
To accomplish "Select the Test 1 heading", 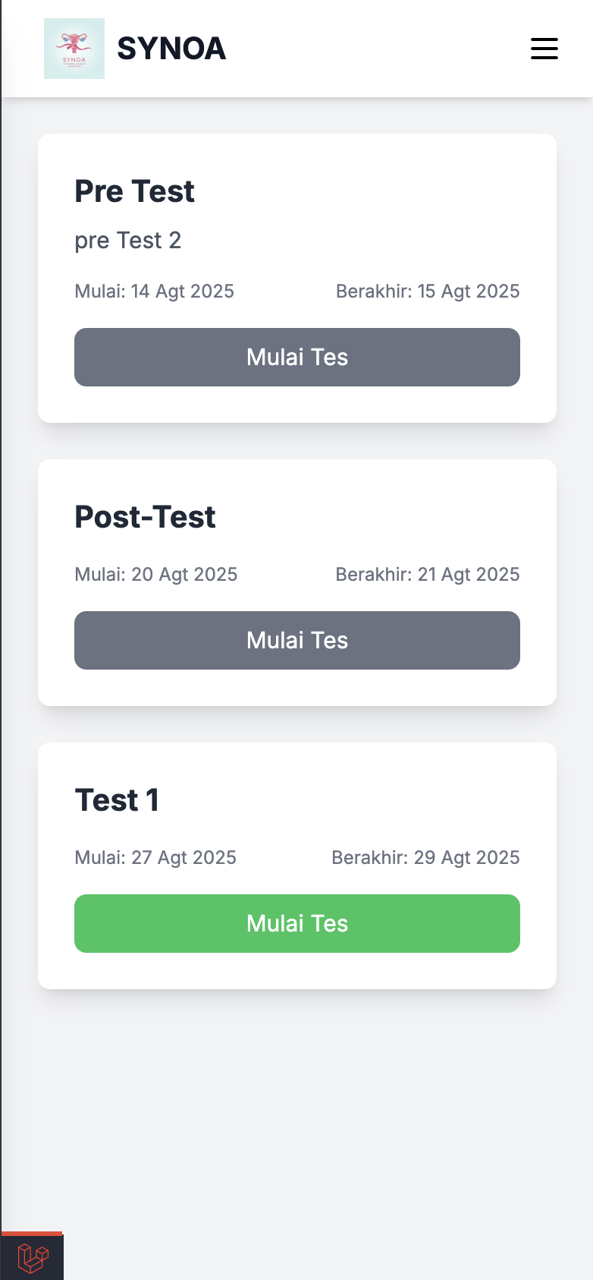I will [117, 800].
